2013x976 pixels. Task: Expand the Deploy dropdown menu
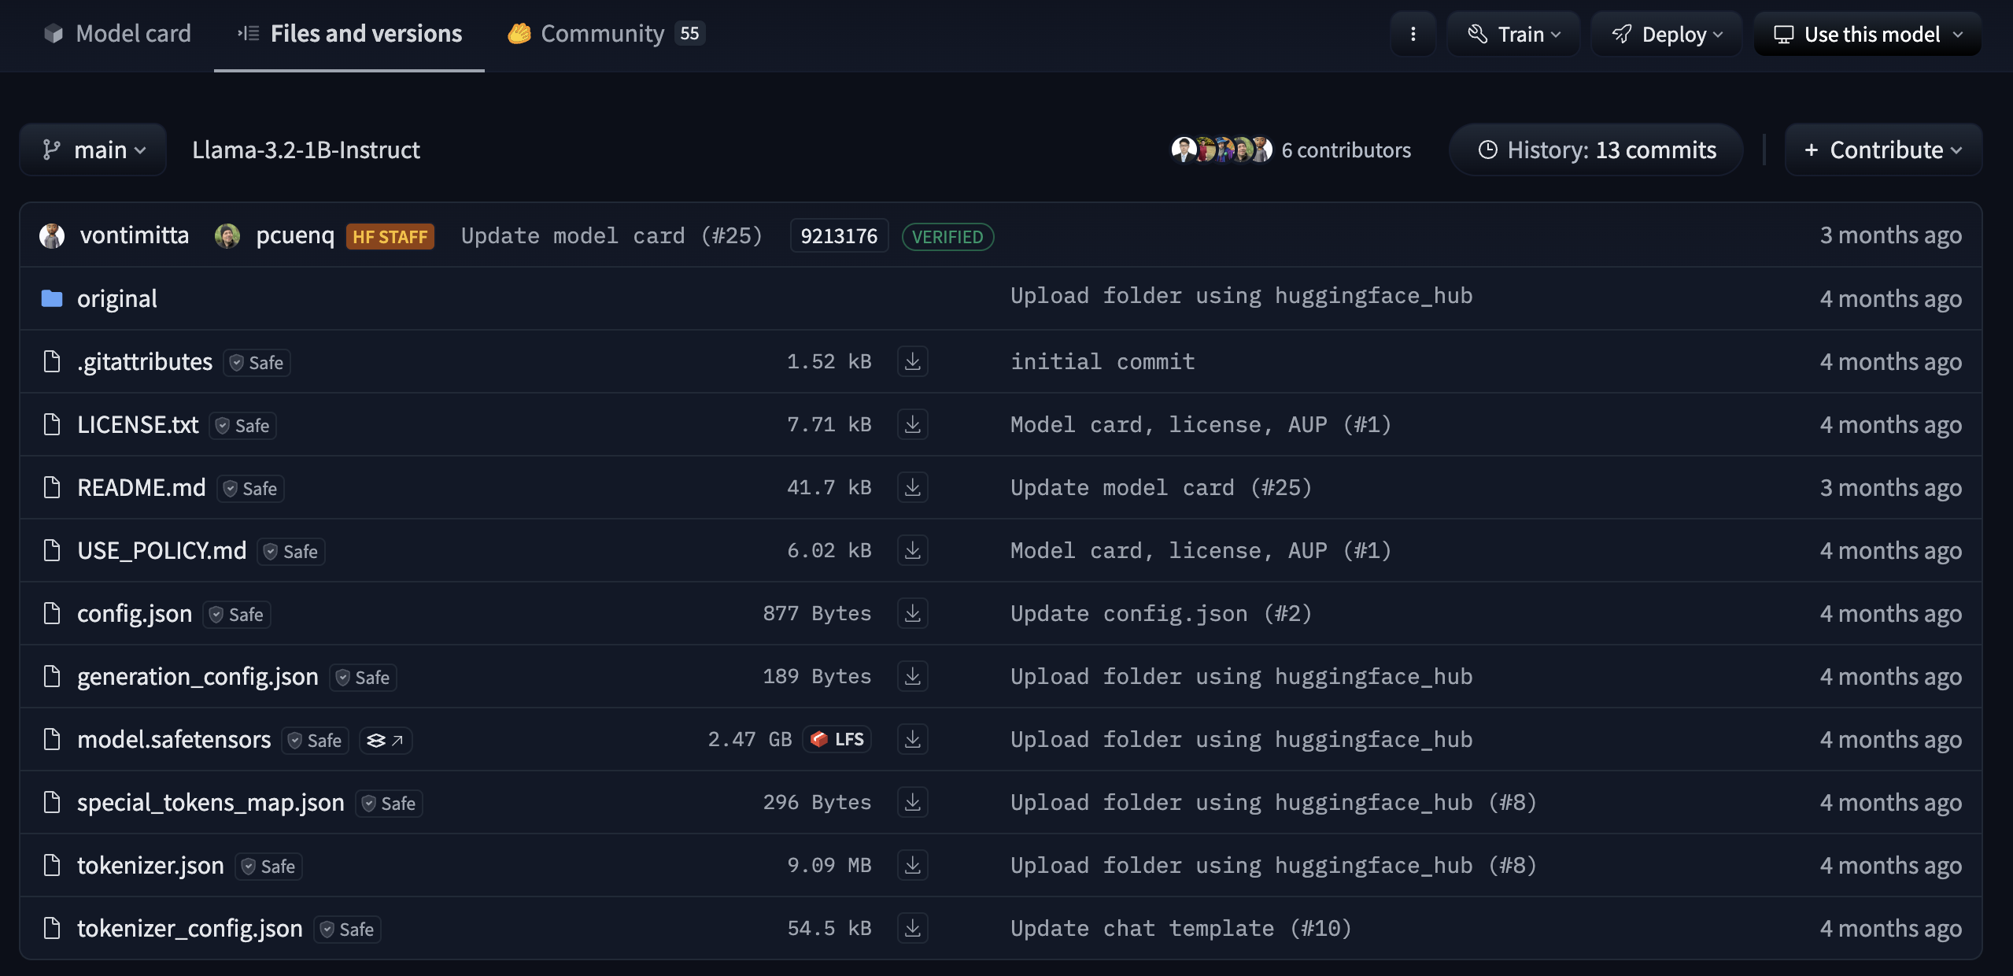(1666, 34)
